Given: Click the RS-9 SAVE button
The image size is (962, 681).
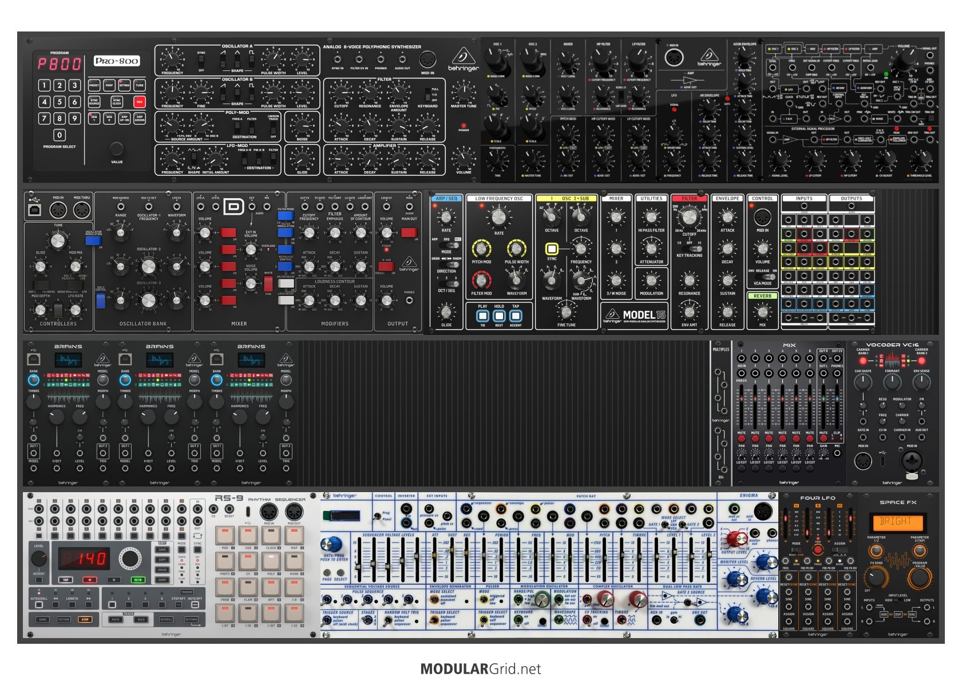Looking at the screenshot, I should [x=162, y=549].
